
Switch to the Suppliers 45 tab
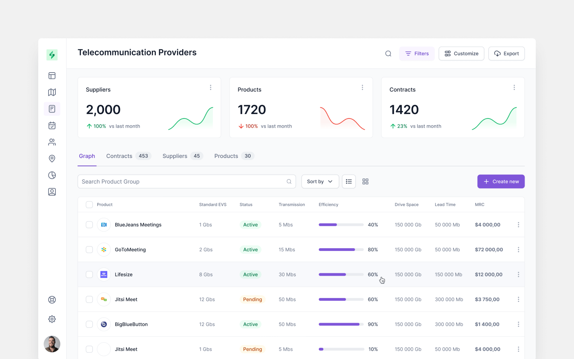click(183, 156)
